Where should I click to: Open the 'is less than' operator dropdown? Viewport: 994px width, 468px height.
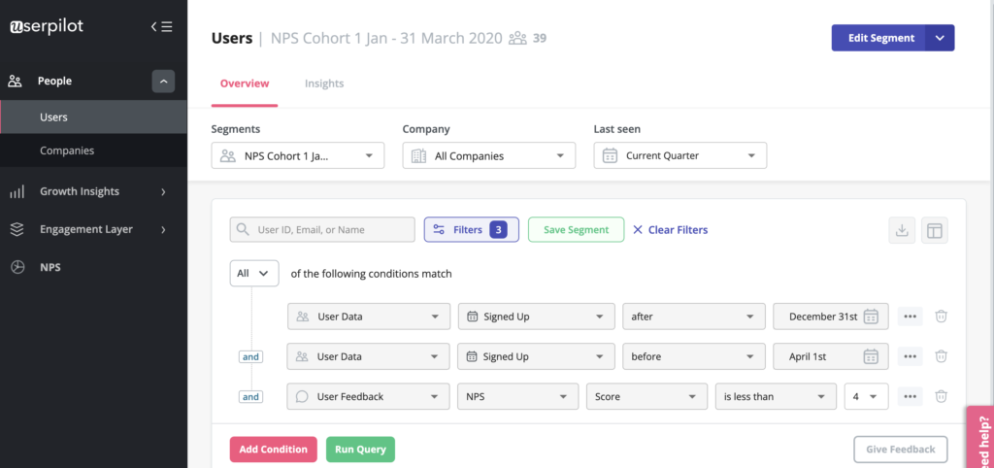pos(774,396)
